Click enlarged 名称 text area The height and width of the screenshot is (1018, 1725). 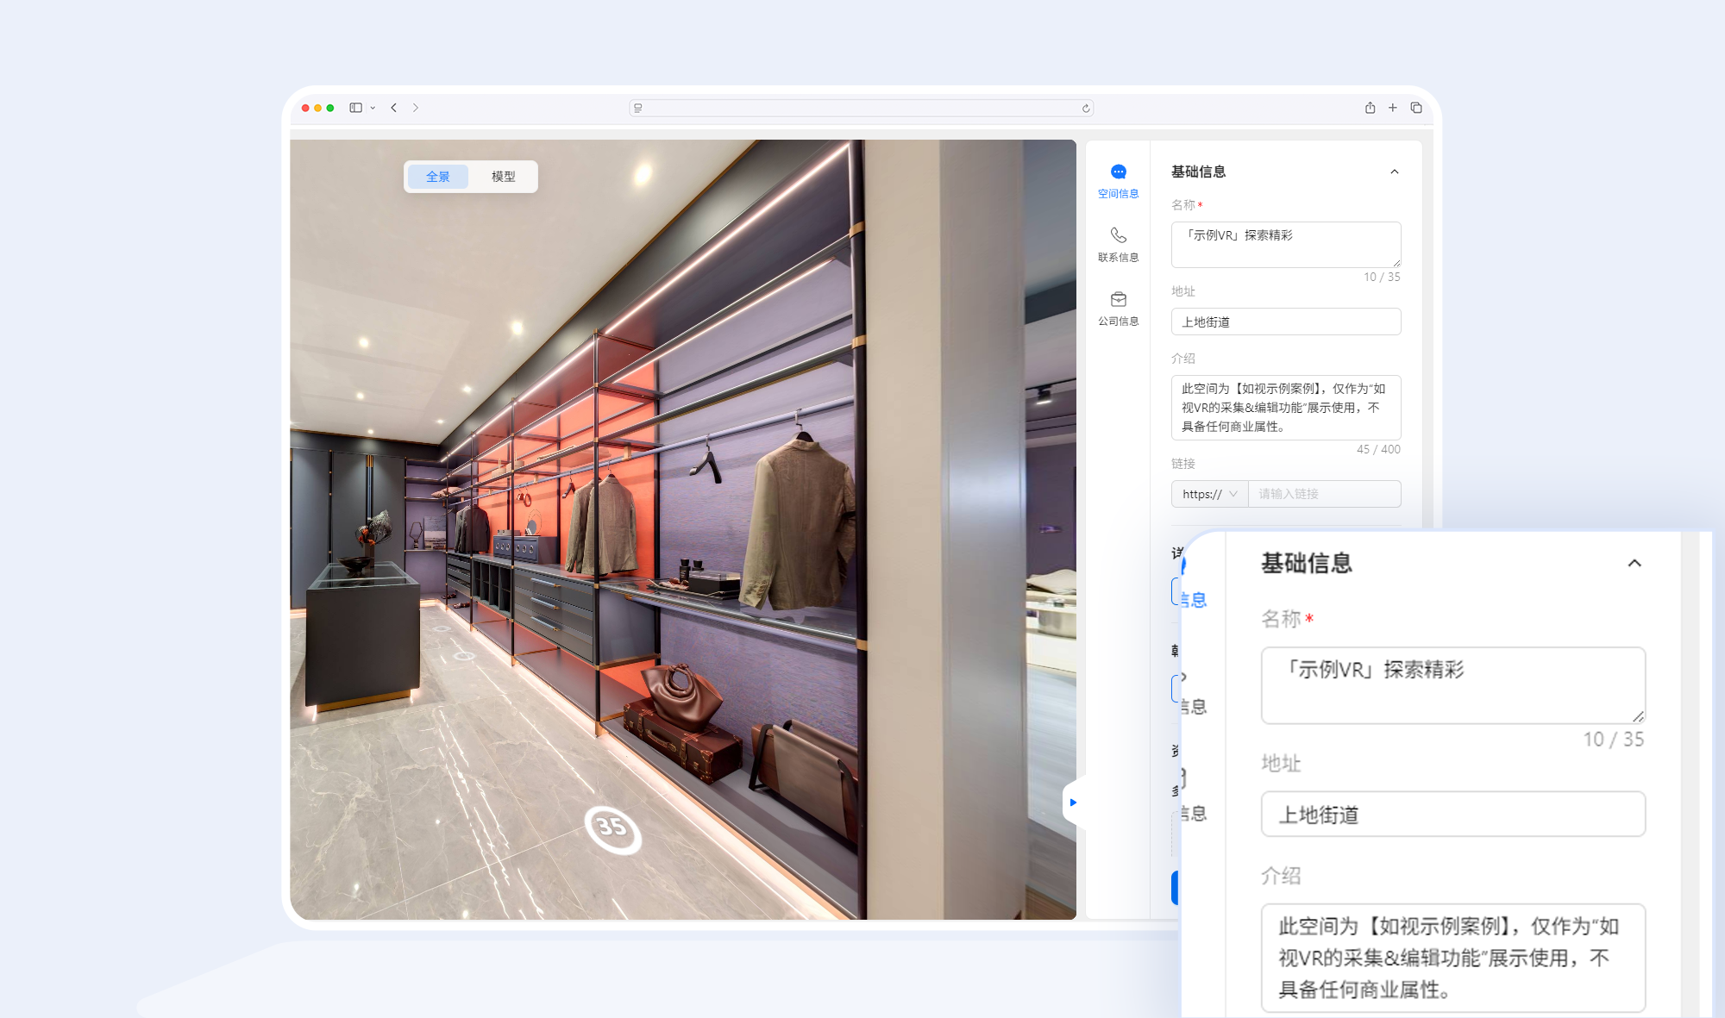[1452, 685]
